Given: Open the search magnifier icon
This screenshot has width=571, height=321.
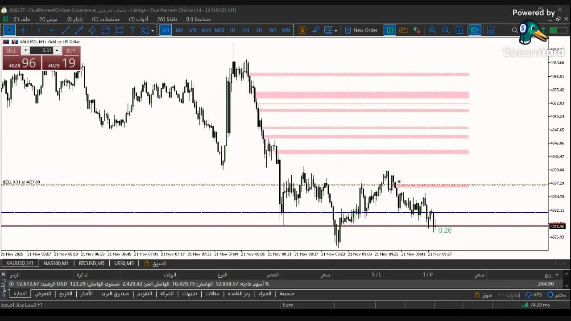Looking at the screenshot, I should click(x=515, y=30).
